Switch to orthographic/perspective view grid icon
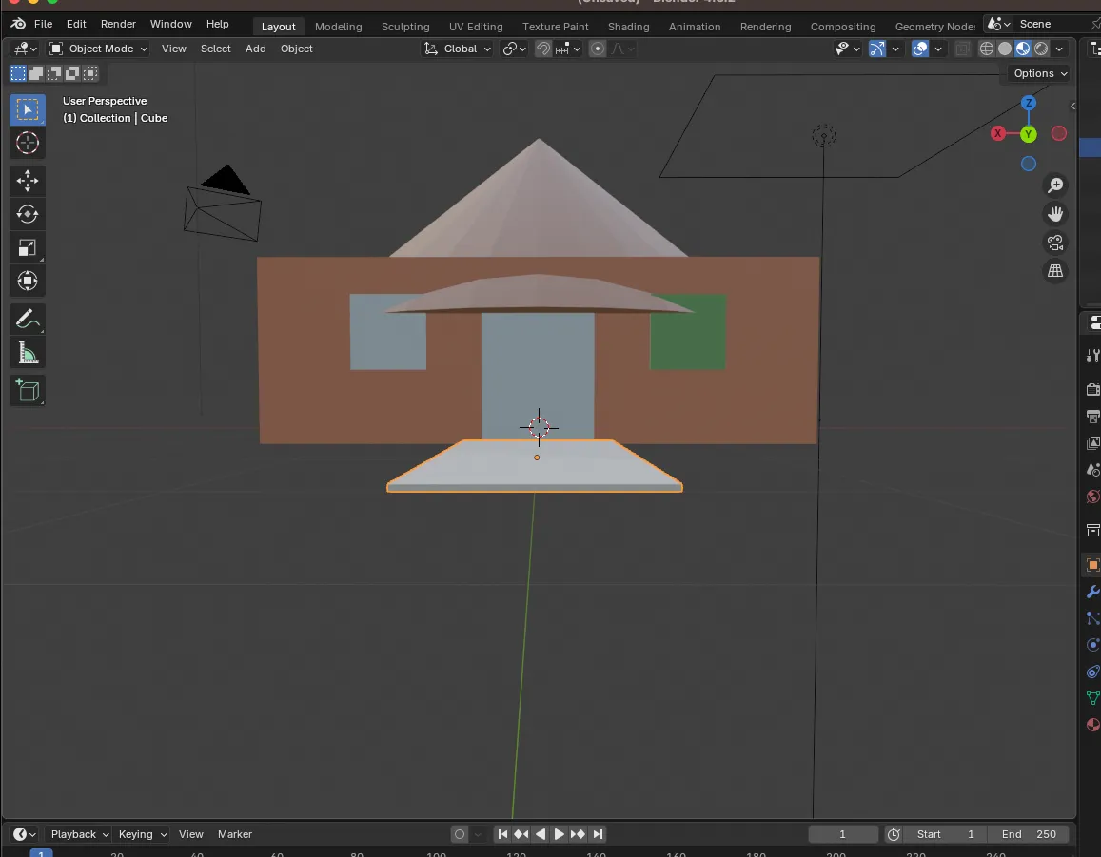 [1055, 271]
